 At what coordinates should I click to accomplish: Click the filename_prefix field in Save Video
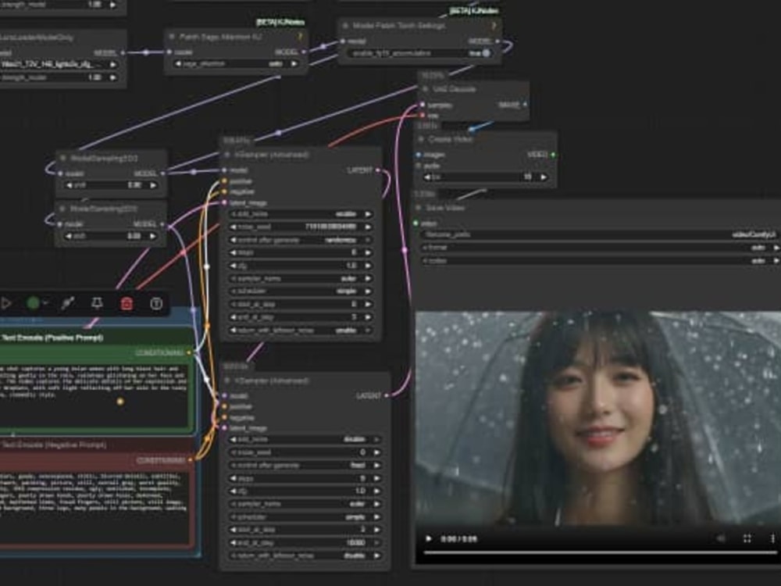tap(600, 234)
